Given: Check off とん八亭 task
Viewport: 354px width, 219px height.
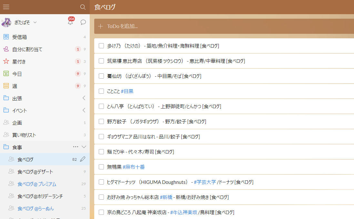Looking at the screenshot, I should click(101, 106).
